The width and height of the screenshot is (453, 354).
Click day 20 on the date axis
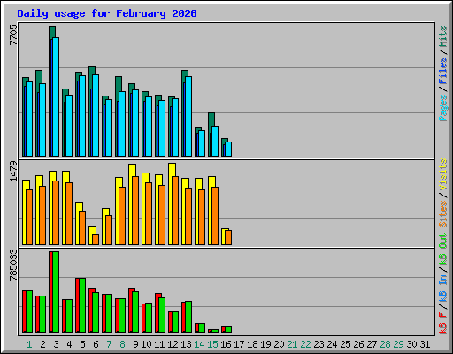[279, 344]
